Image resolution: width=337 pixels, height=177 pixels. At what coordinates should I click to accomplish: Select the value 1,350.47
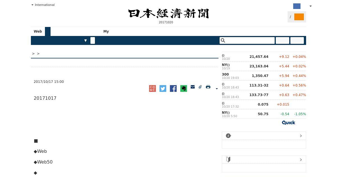pyautogui.click(x=260, y=76)
